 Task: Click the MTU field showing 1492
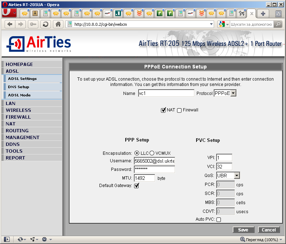point(145,178)
